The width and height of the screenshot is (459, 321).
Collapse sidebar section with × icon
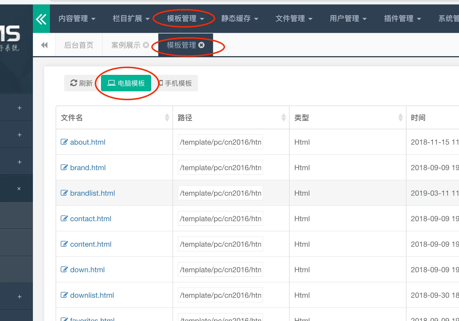pyautogui.click(x=19, y=189)
